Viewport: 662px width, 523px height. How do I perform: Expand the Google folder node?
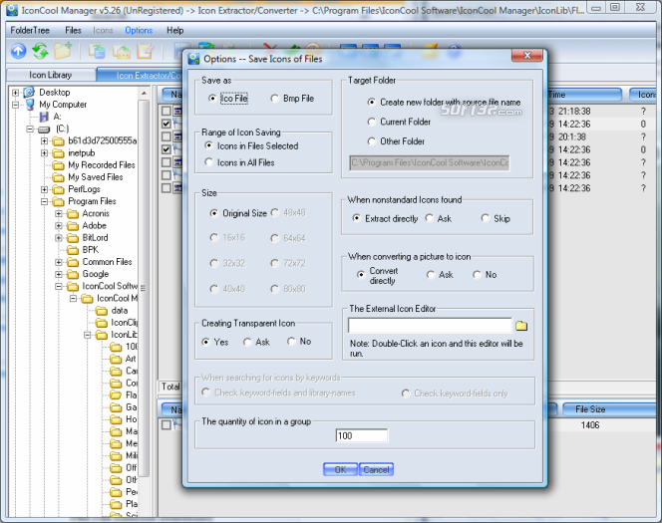[59, 274]
